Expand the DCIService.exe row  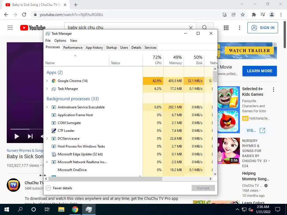click(x=47, y=139)
